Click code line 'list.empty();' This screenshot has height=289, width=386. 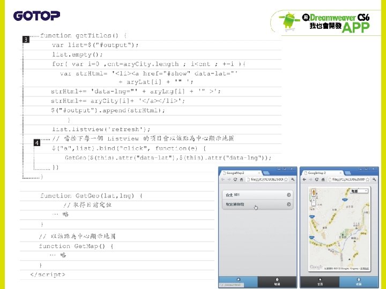tap(77, 55)
